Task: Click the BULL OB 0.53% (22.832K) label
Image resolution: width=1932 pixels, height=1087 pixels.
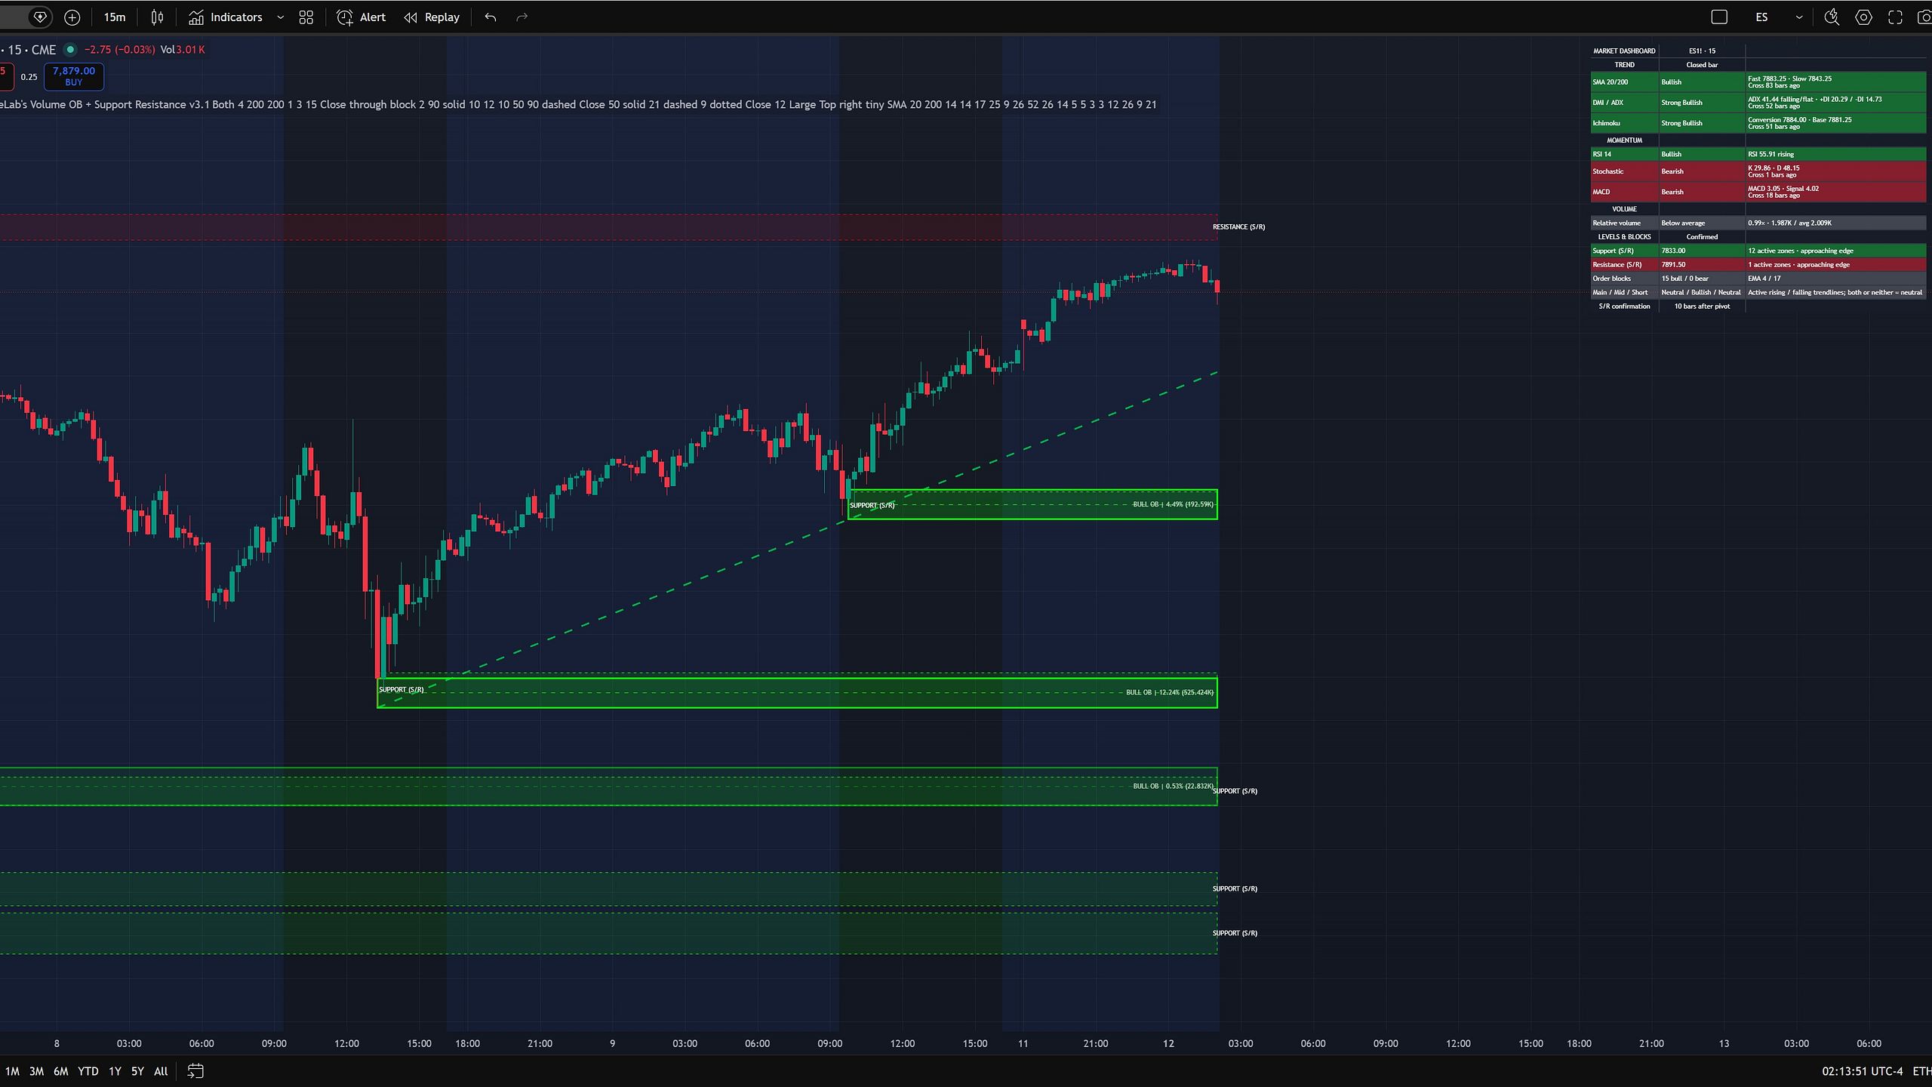Action: [x=1172, y=786]
